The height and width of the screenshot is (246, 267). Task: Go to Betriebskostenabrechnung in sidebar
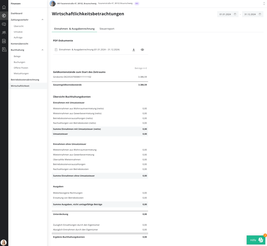coord(25,80)
